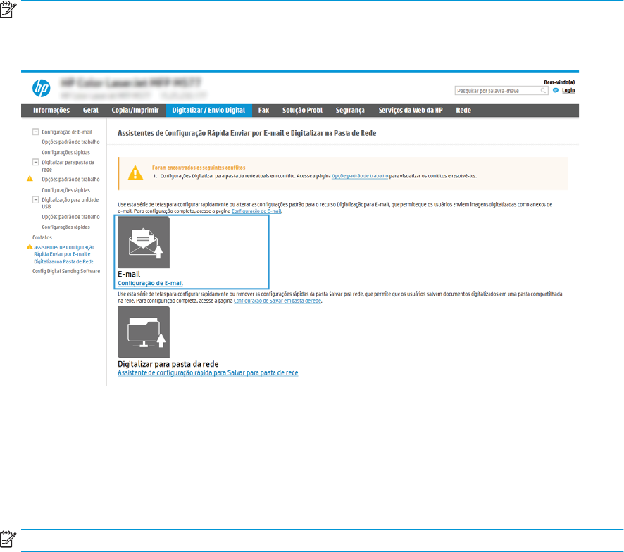624x552 pixels.
Task: Open Contatos in the sidebar
Action: (42, 237)
